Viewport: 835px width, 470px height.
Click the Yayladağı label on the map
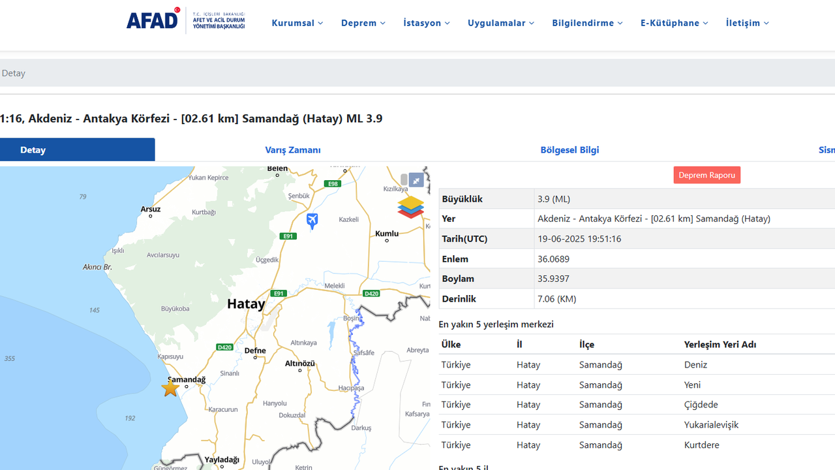tap(222, 460)
